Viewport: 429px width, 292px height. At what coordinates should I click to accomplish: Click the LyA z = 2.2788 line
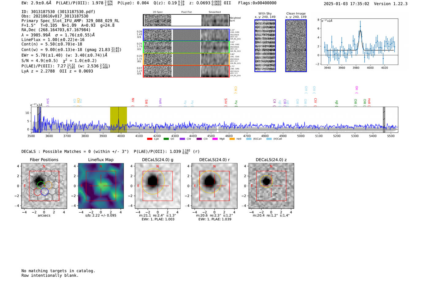click(x=57, y=71)
